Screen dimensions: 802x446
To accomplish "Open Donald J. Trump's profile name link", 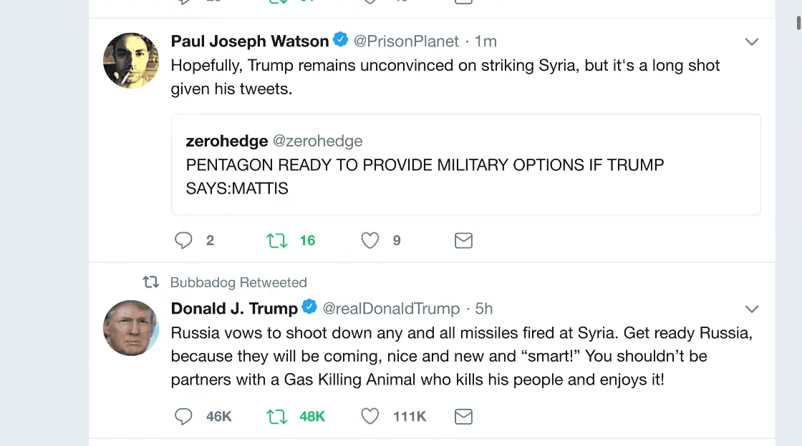I will point(234,309).
